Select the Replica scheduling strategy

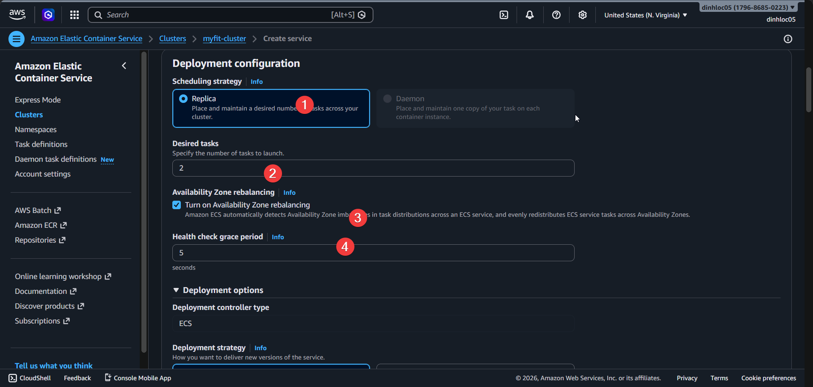coord(183,98)
